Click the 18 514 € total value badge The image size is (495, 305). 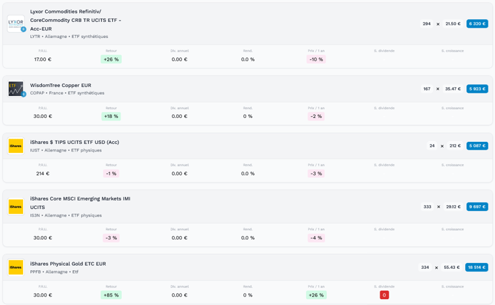point(476,268)
